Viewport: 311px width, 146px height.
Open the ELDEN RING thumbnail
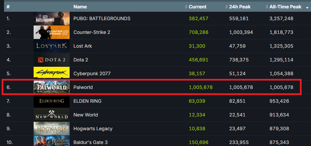tap(51, 101)
